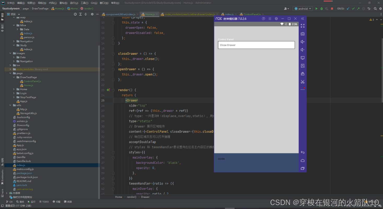The width and height of the screenshot is (383, 209).
Task: Commit changes using the green checkmark icon
Action: (353, 9)
